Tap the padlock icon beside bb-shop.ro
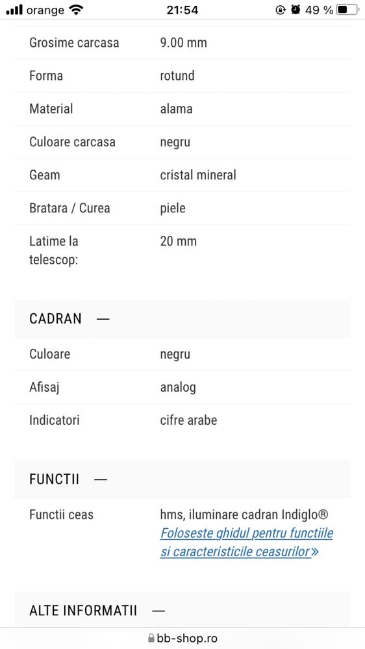The image size is (365, 649). pos(151,638)
